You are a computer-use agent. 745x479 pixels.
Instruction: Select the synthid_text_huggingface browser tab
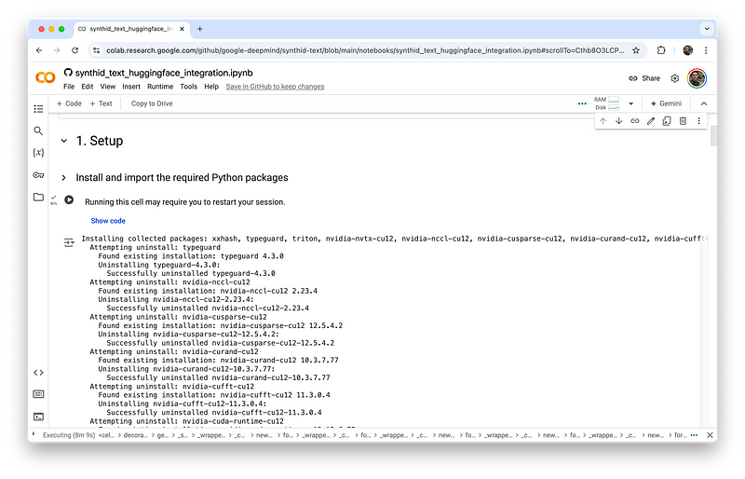pyautogui.click(x=132, y=29)
